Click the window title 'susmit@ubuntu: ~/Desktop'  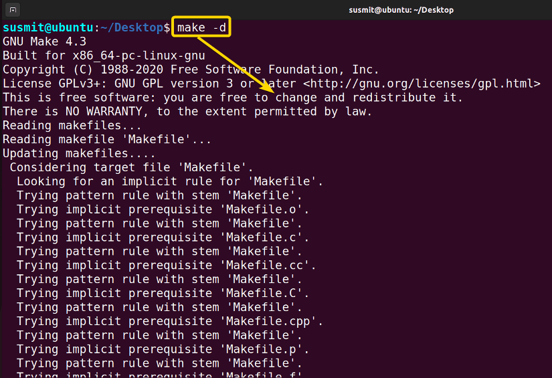(401, 10)
